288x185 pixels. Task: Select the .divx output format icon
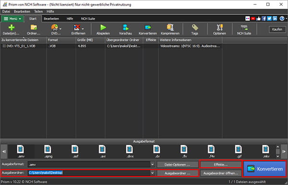[x=130, y=151]
